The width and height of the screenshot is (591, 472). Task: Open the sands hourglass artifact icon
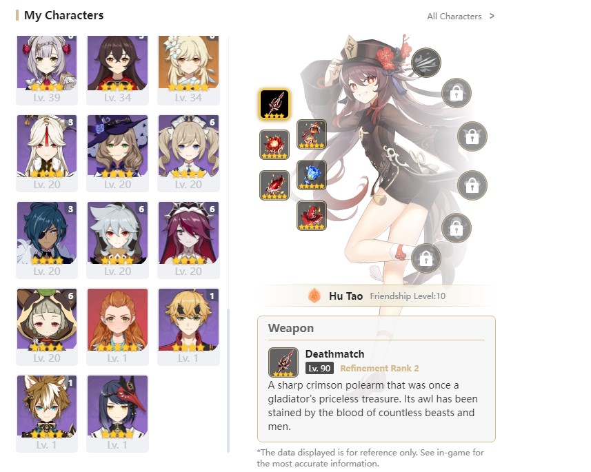tap(311, 134)
